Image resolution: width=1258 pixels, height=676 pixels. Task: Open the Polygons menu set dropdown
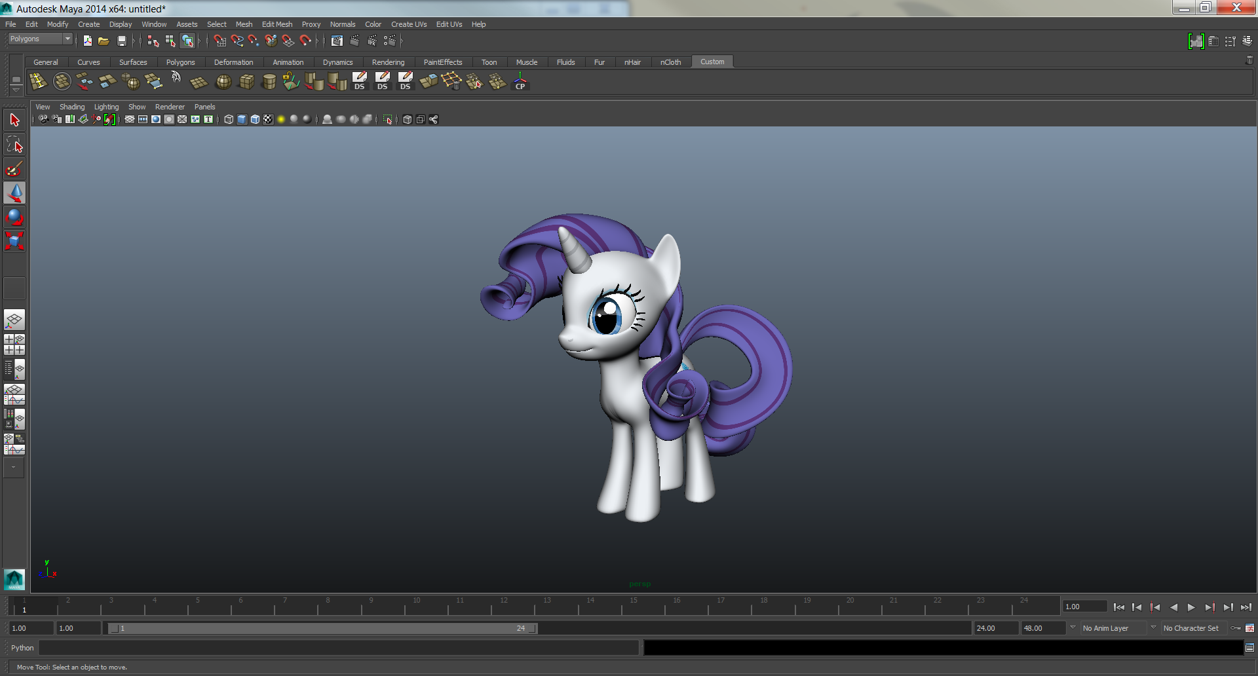(40, 39)
